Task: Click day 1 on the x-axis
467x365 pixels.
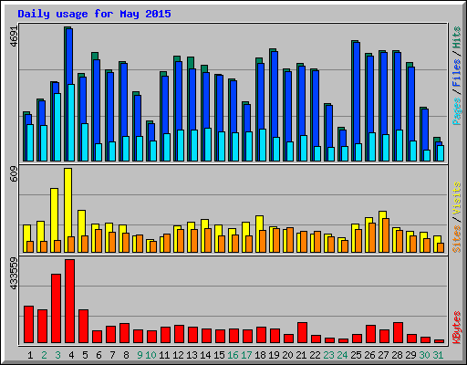Action: [x=30, y=355]
